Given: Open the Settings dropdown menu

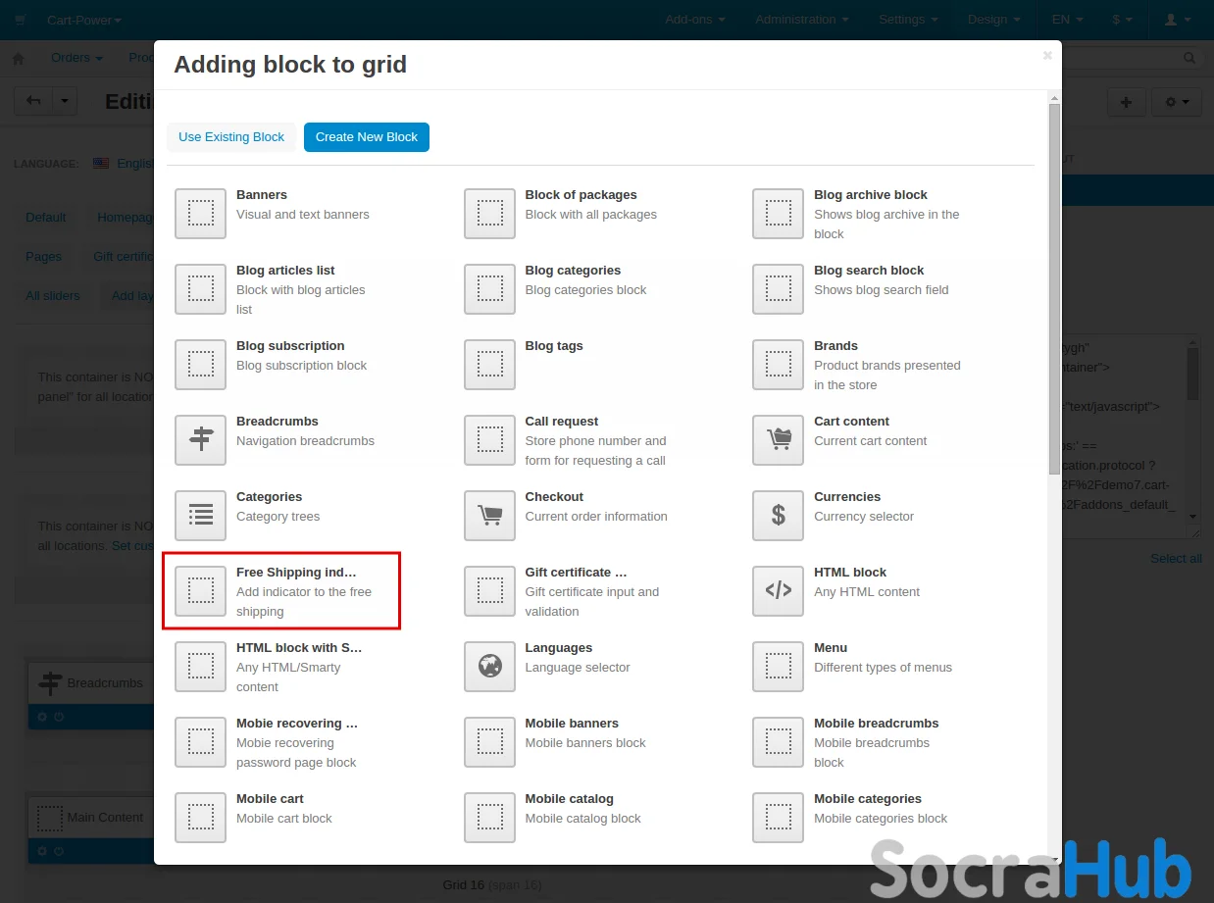Looking at the screenshot, I should point(907,20).
